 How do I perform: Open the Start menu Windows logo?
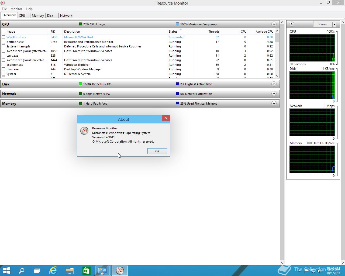tap(6, 270)
